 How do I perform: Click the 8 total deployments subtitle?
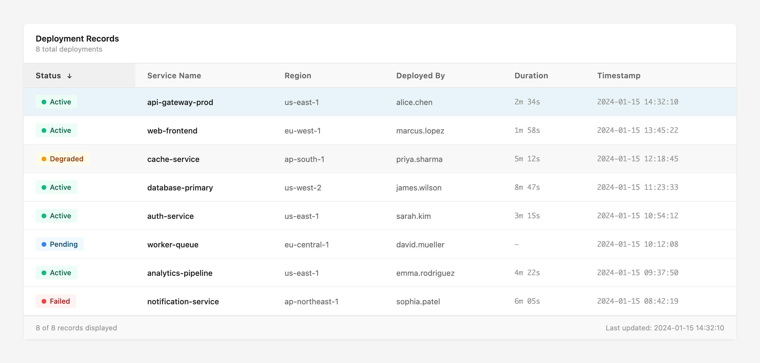coord(69,49)
